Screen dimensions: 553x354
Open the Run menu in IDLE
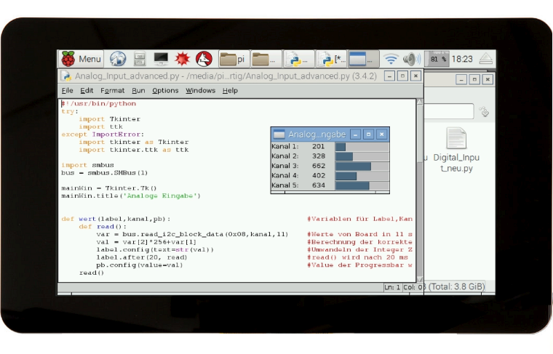[x=138, y=91]
